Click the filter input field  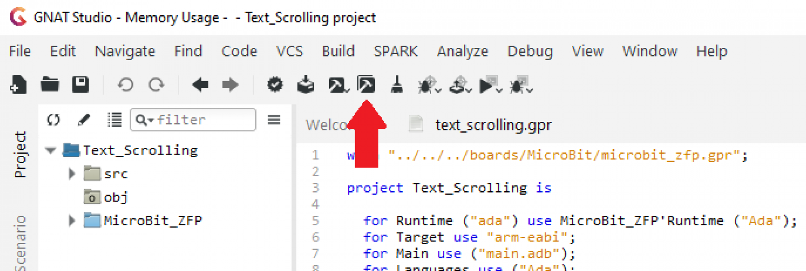tap(193, 120)
